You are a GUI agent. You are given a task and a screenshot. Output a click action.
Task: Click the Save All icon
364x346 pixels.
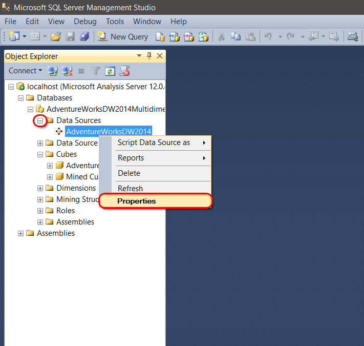[x=84, y=36]
